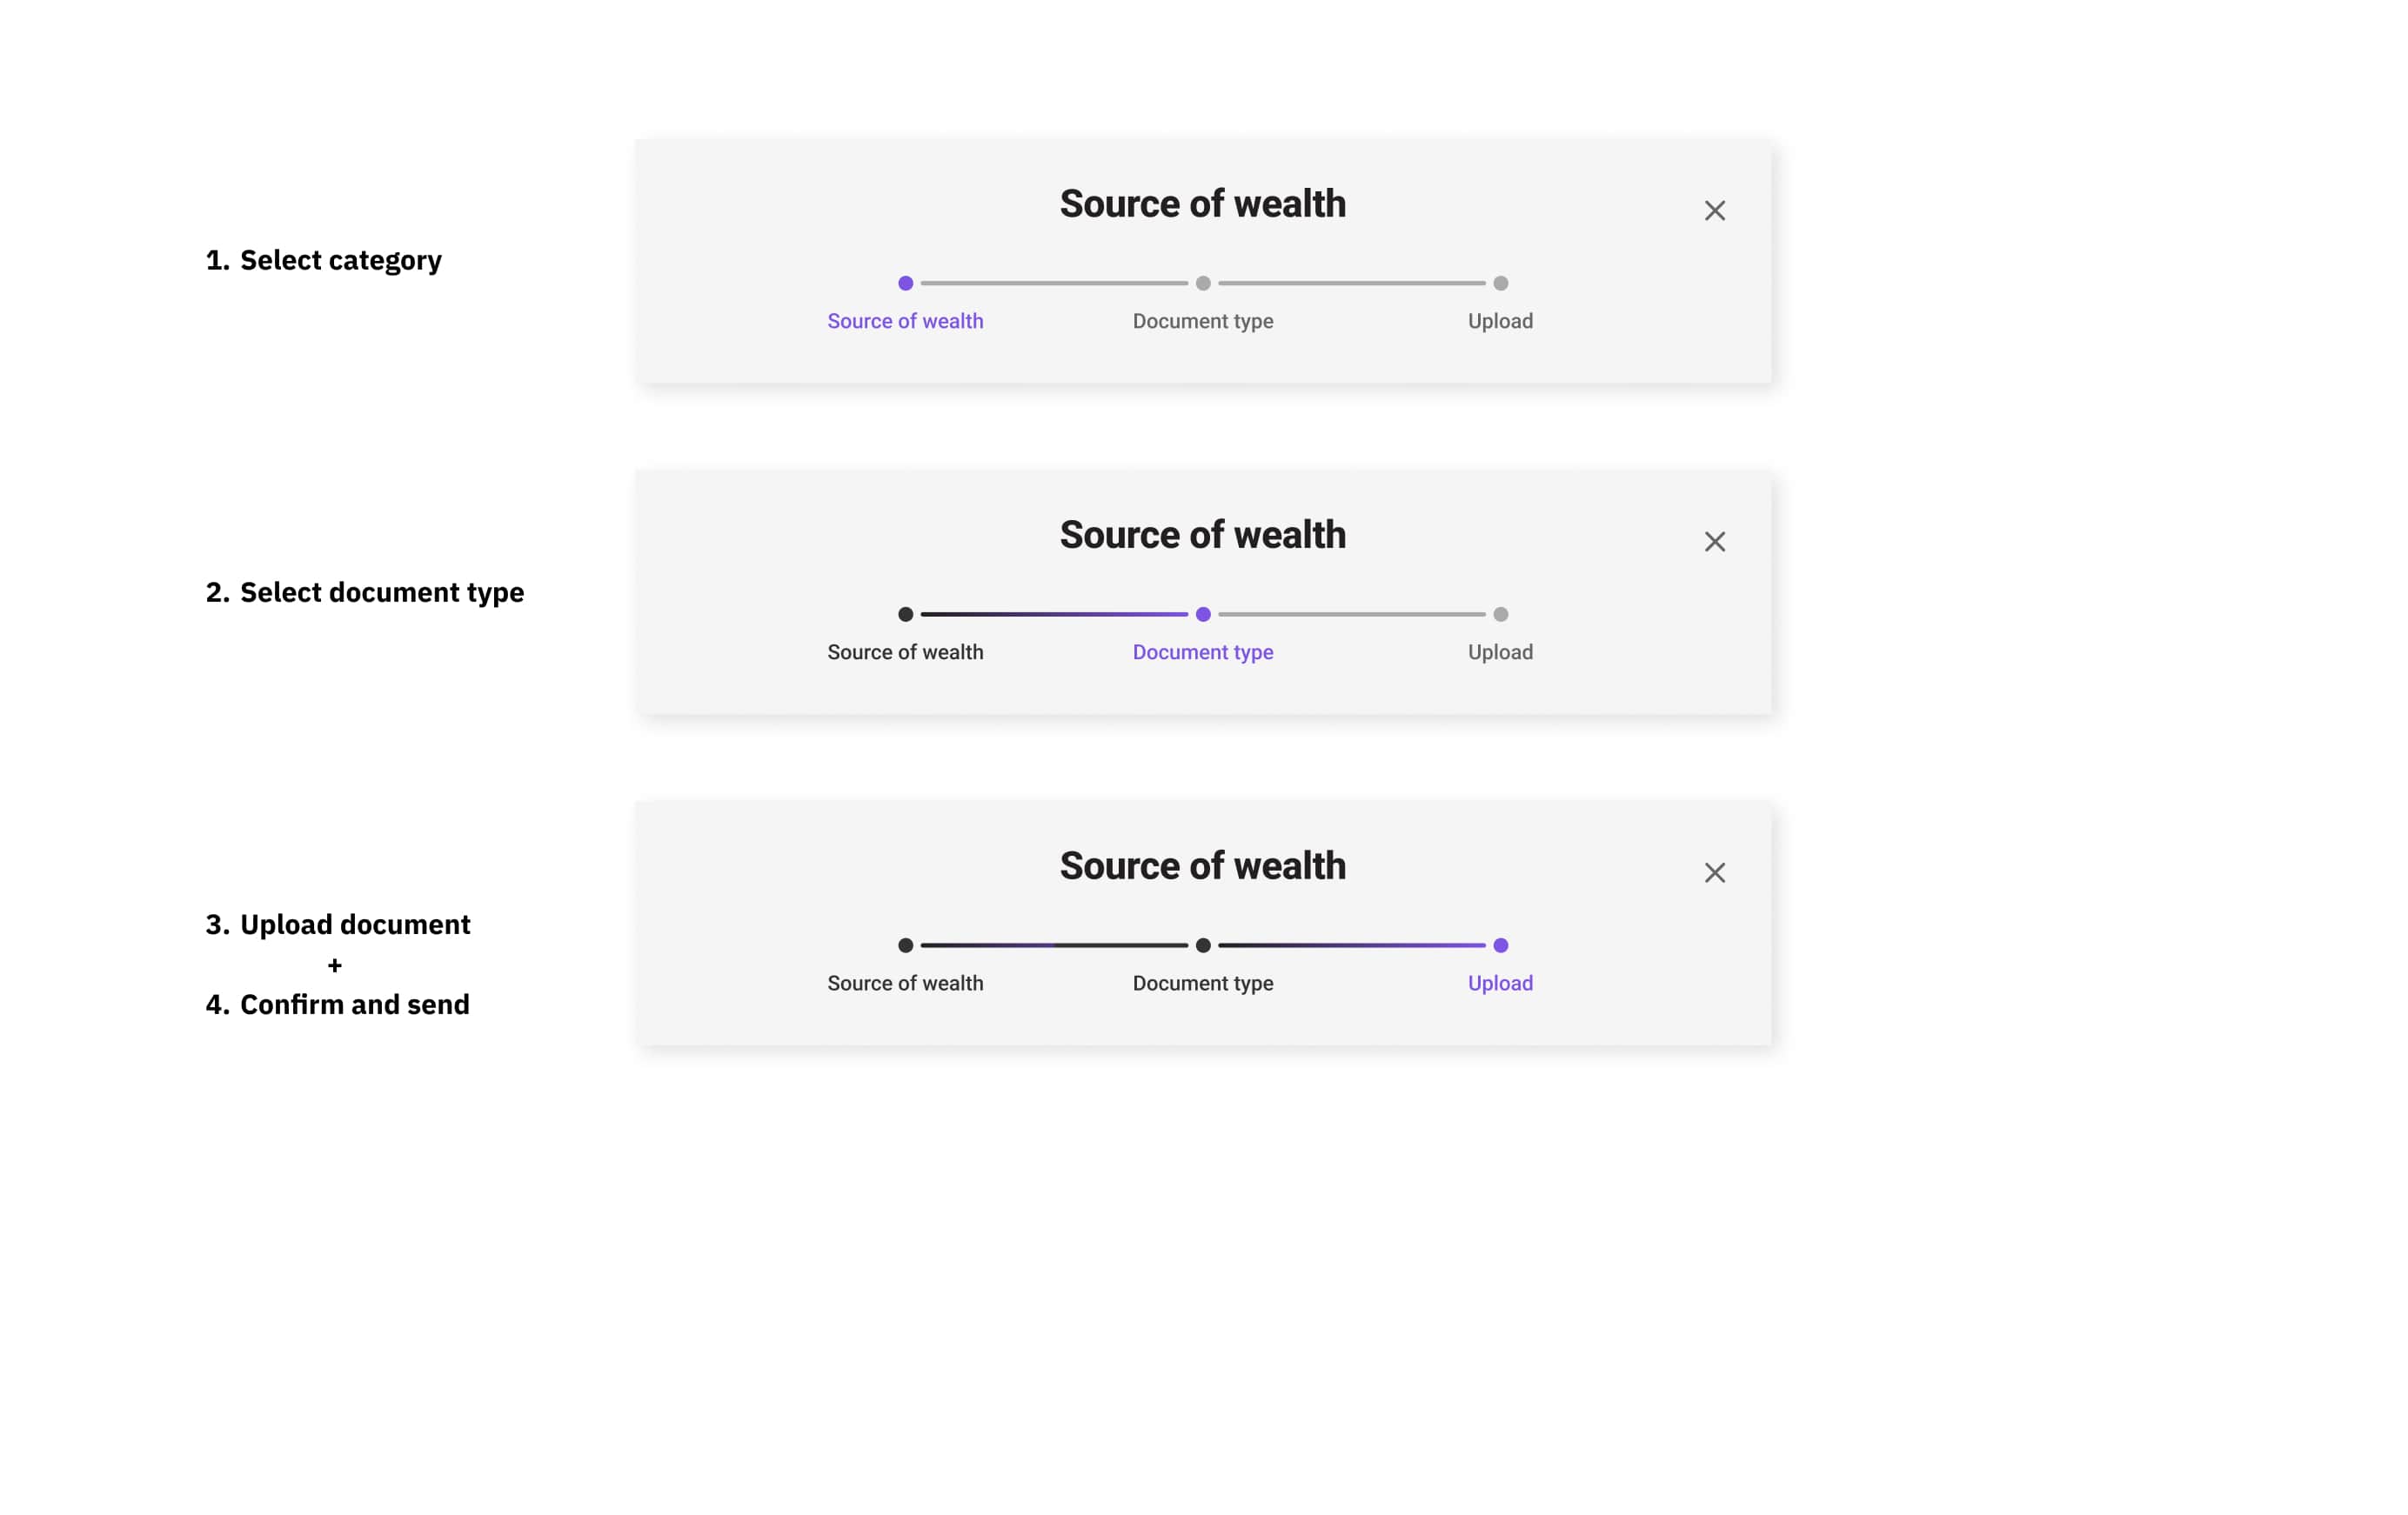Viewport: 2408px width, 1515px height.
Task: Click black Source of wealth dot in second dialog
Action: point(905,615)
